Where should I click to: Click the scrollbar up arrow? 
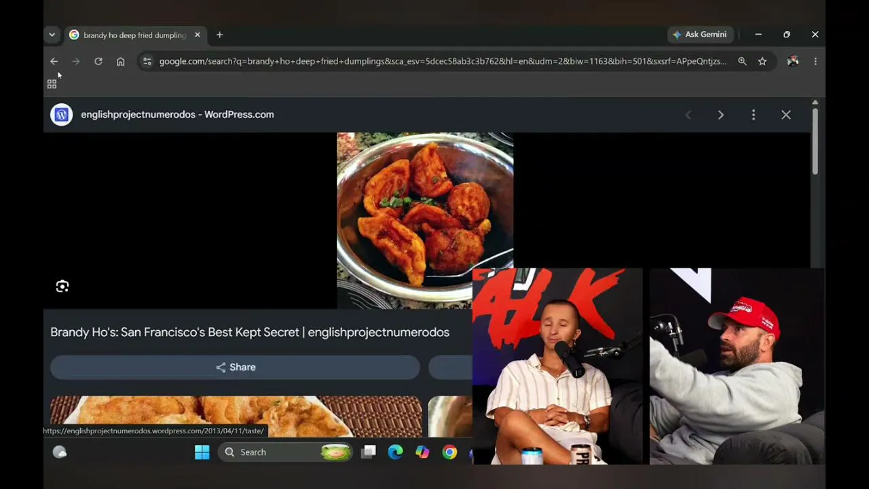point(815,102)
